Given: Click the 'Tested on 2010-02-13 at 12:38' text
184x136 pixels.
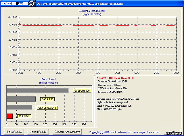Looking at the screenshot, I should pyautogui.click(x=113, y=82).
